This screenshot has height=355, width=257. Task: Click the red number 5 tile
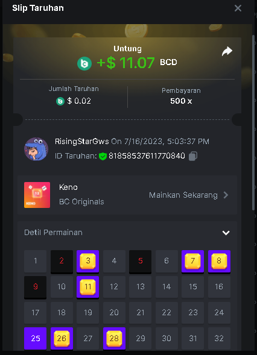141,262
